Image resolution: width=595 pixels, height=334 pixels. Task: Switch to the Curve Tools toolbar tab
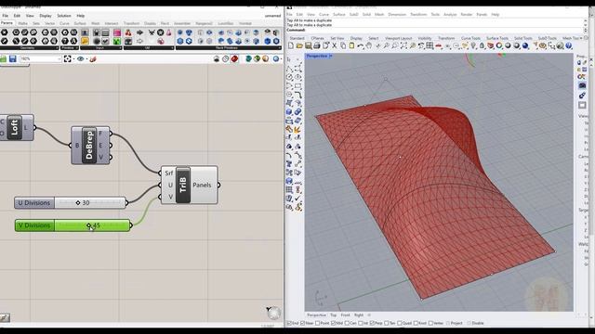[470, 38]
